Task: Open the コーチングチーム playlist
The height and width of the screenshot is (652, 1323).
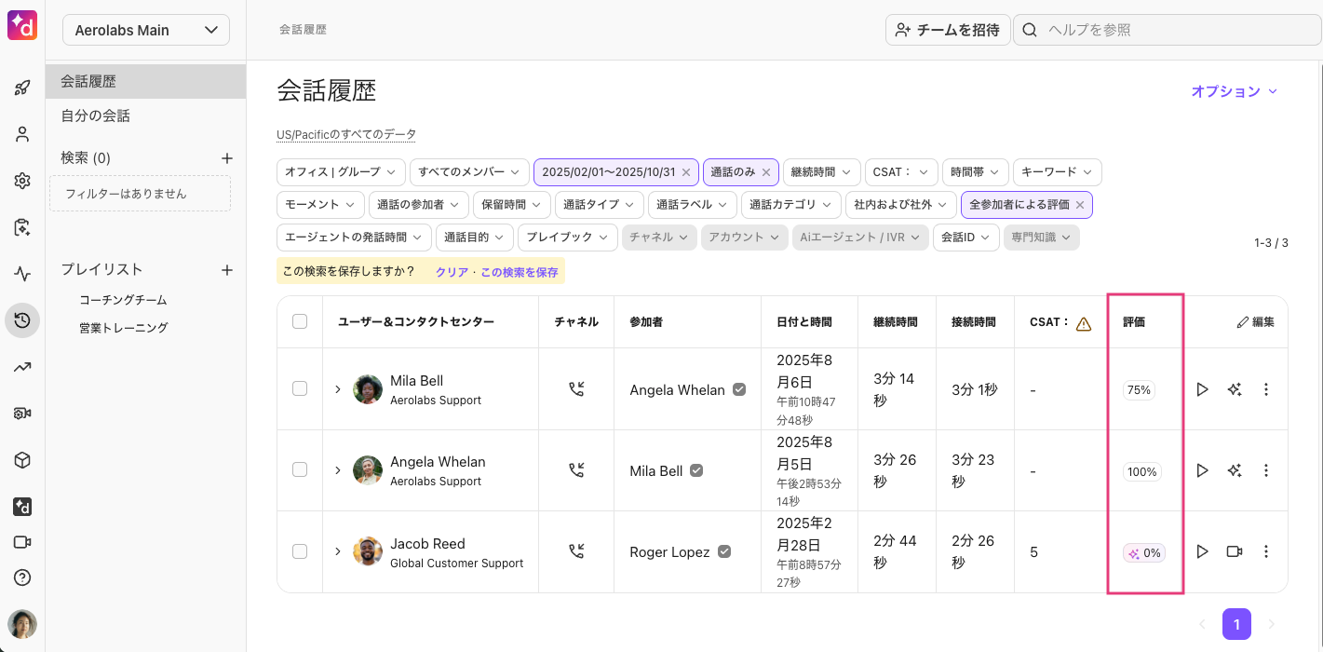Action: (x=123, y=300)
